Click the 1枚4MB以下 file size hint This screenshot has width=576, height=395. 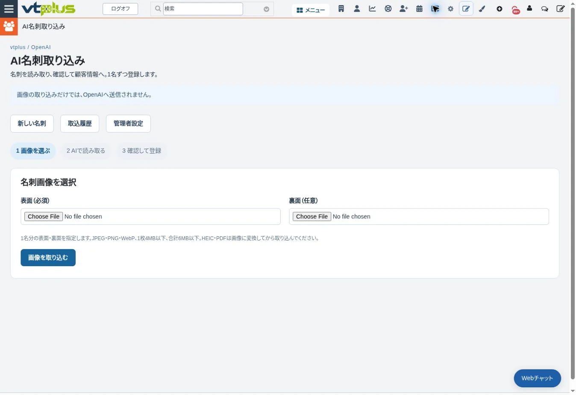pos(152,238)
